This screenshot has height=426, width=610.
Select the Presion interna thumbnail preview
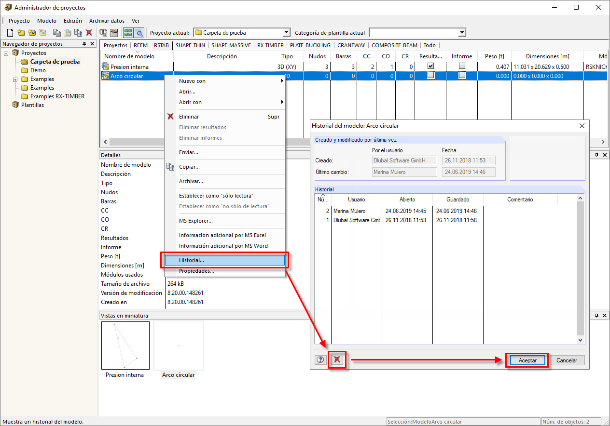125,345
